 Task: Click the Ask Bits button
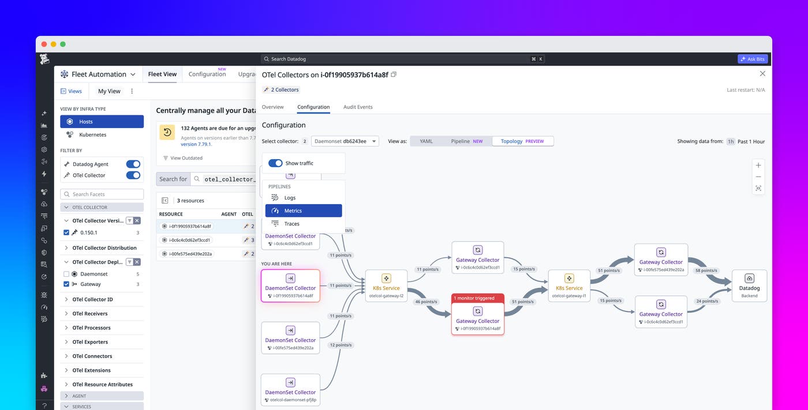tap(753, 59)
